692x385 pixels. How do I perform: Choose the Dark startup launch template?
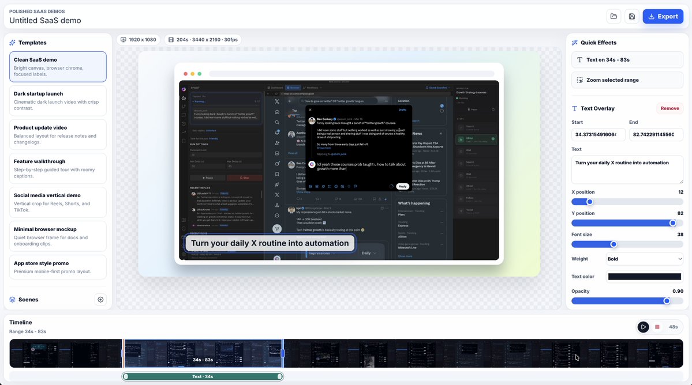58,100
